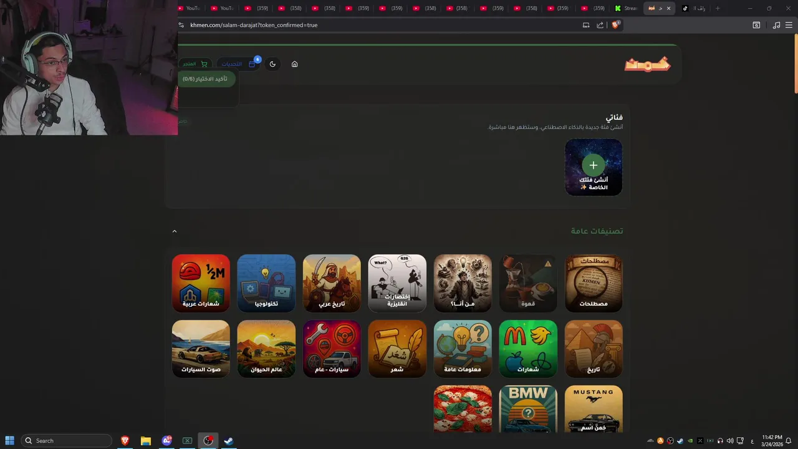Open the purple chat app taskbar icon
The image size is (798, 449).
click(x=166, y=440)
